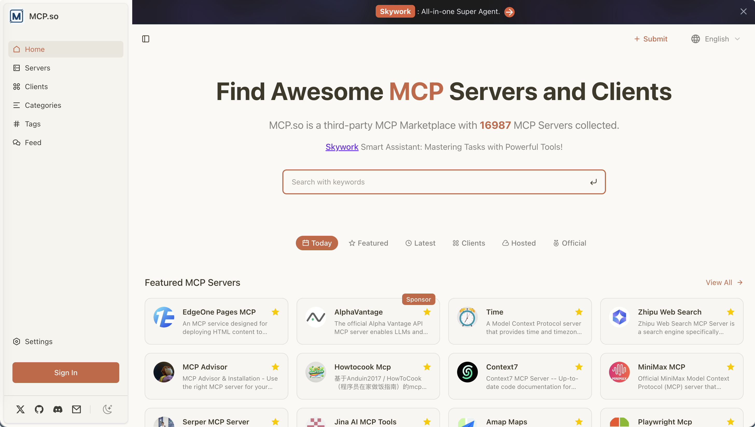Viewport: 755px width, 427px height.
Task: Click the Submit link at top
Action: pyautogui.click(x=651, y=39)
